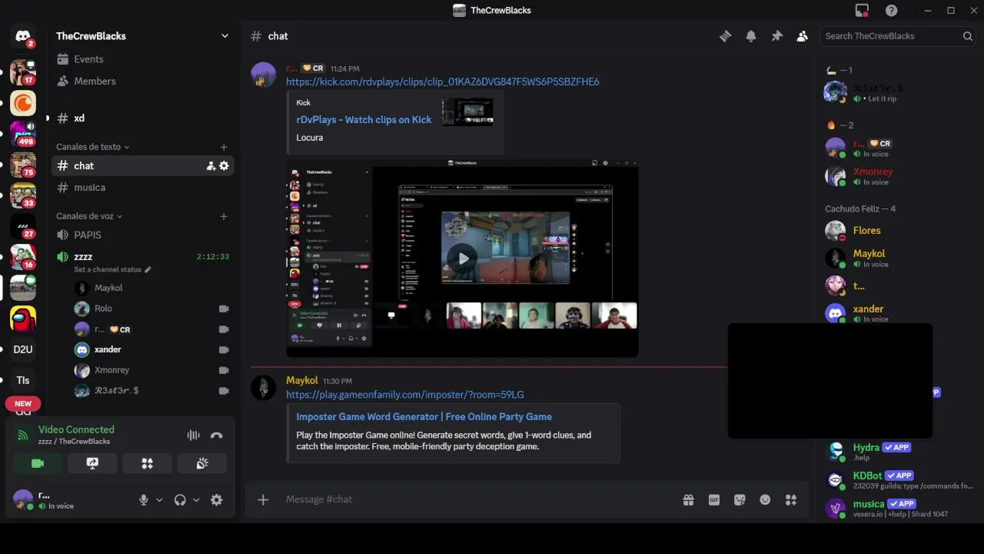Open headphone output options chevron
This screenshot has width=984, height=554.
196,500
